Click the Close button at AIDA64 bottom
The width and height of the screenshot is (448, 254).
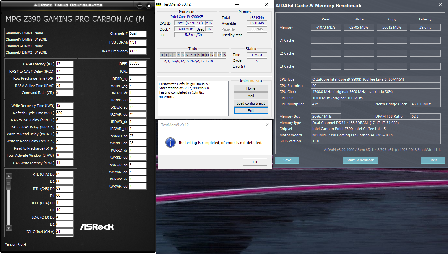[x=433, y=160]
